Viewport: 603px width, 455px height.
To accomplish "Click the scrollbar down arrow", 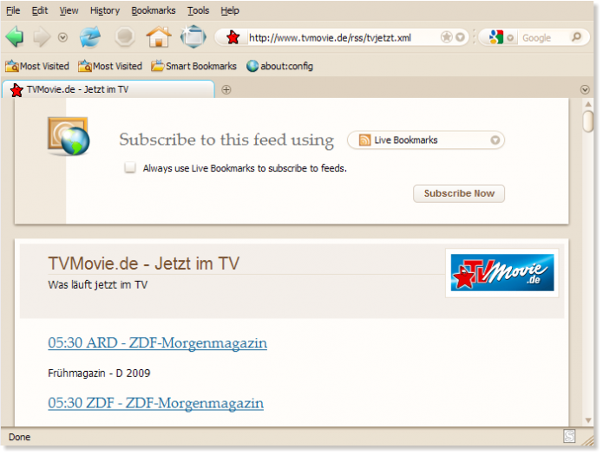I will click(x=587, y=421).
